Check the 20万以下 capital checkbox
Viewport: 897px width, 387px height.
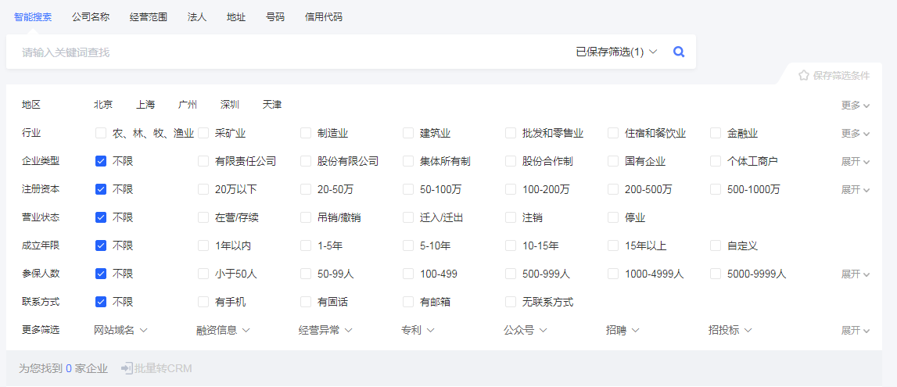(x=203, y=189)
